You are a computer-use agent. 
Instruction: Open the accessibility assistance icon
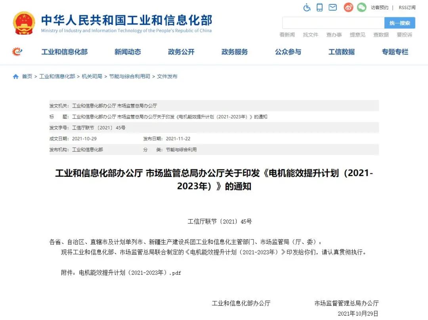307,7
